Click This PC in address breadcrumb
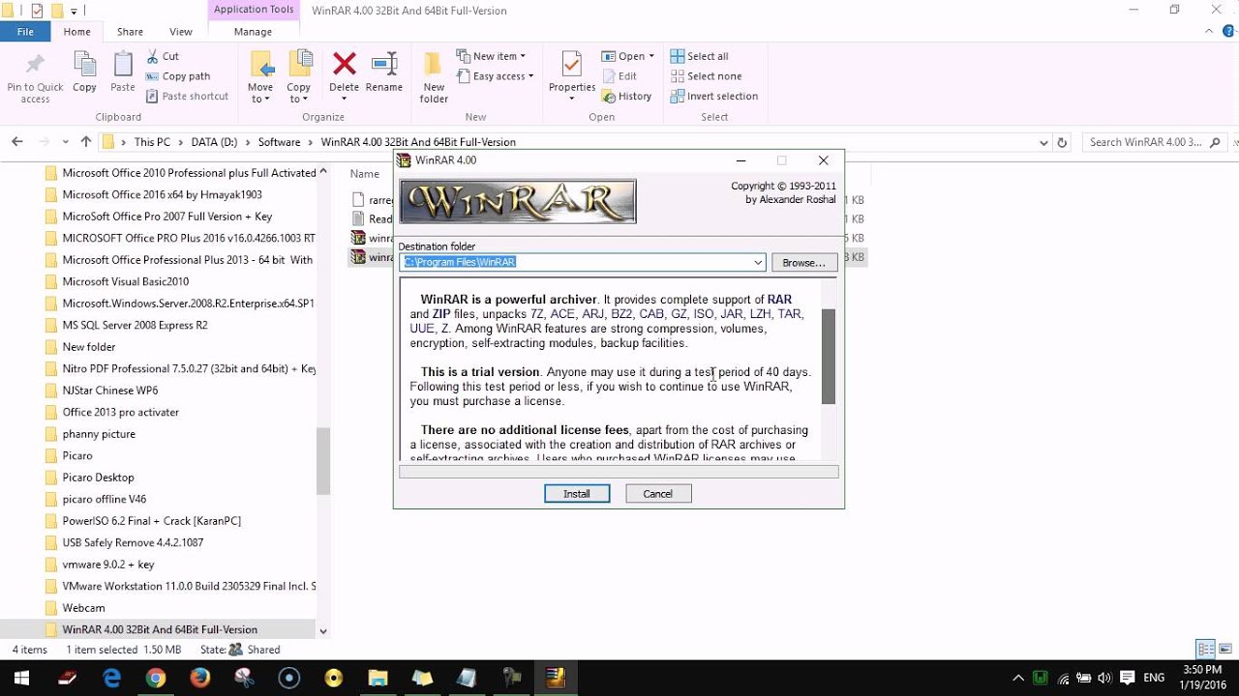 (152, 142)
